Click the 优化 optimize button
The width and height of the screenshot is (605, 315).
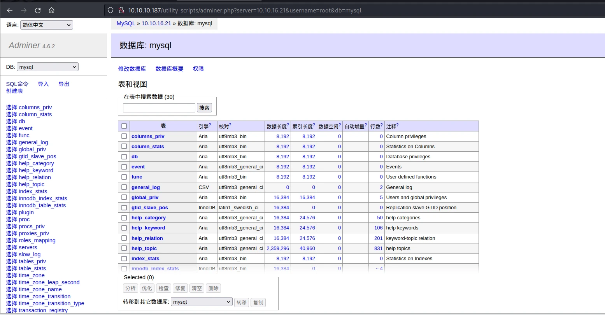(147, 288)
